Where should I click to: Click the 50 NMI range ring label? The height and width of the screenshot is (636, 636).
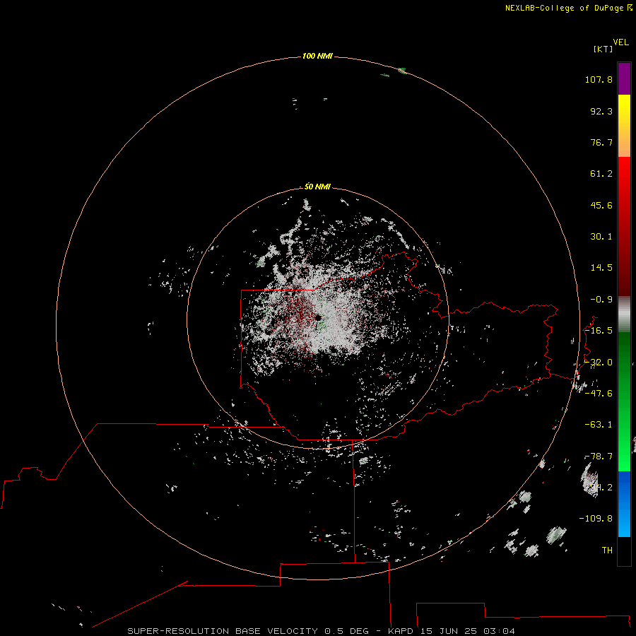tap(317, 187)
